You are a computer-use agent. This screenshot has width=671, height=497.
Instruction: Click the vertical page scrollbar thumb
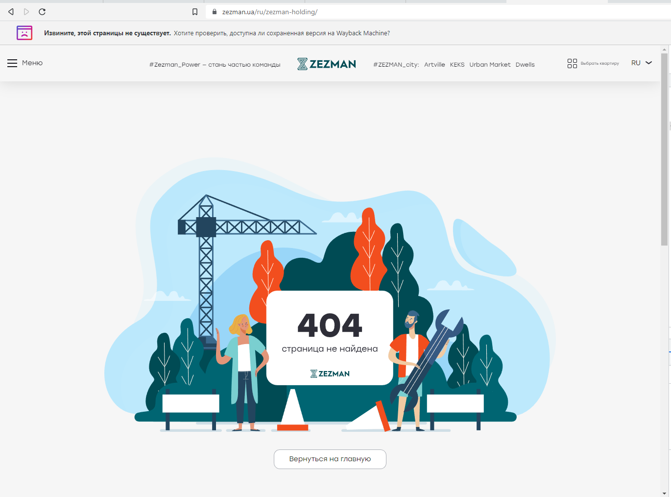[665, 149]
